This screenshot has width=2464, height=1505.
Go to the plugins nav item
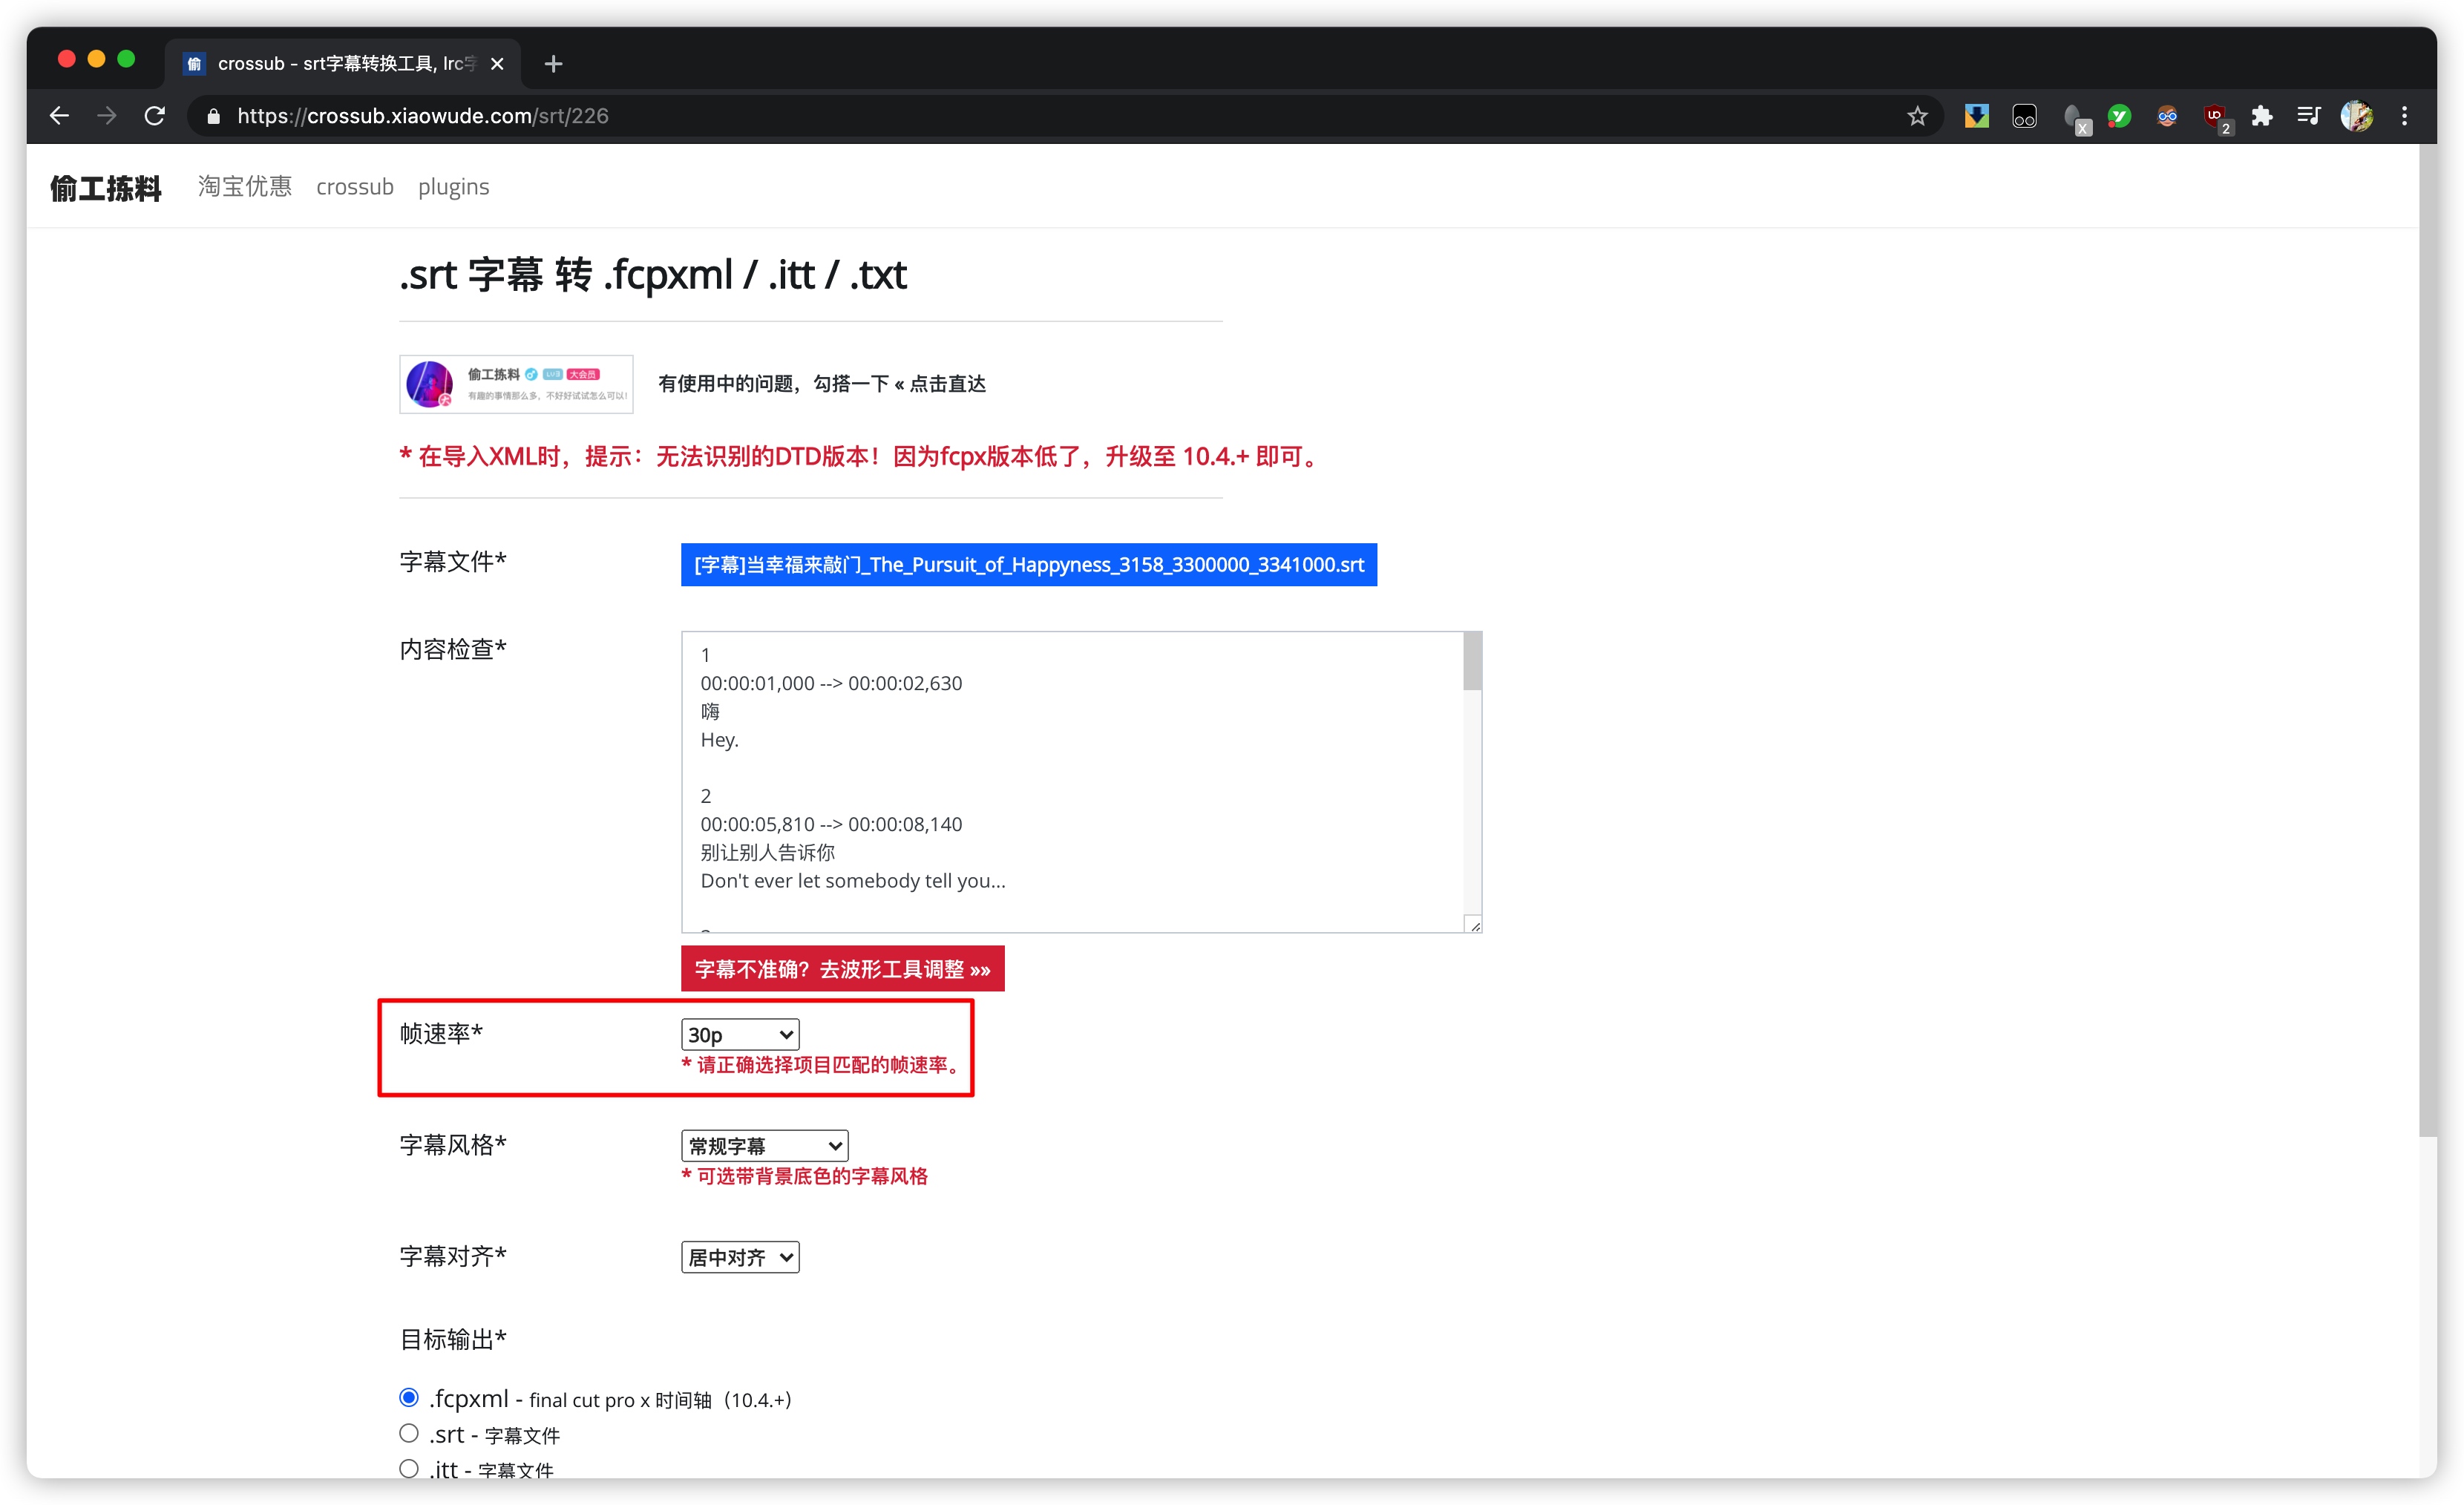click(x=453, y=187)
